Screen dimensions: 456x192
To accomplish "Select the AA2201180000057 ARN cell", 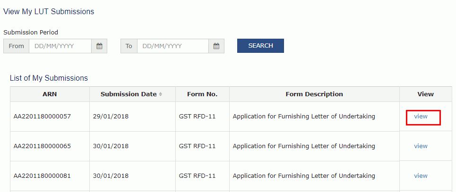I will pos(50,117).
